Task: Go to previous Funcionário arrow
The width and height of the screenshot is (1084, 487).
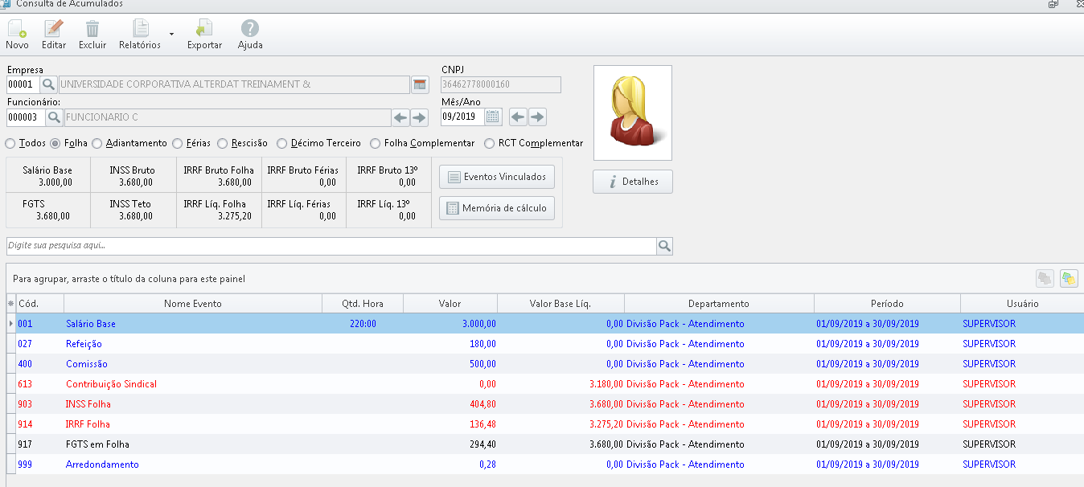Action: (400, 117)
